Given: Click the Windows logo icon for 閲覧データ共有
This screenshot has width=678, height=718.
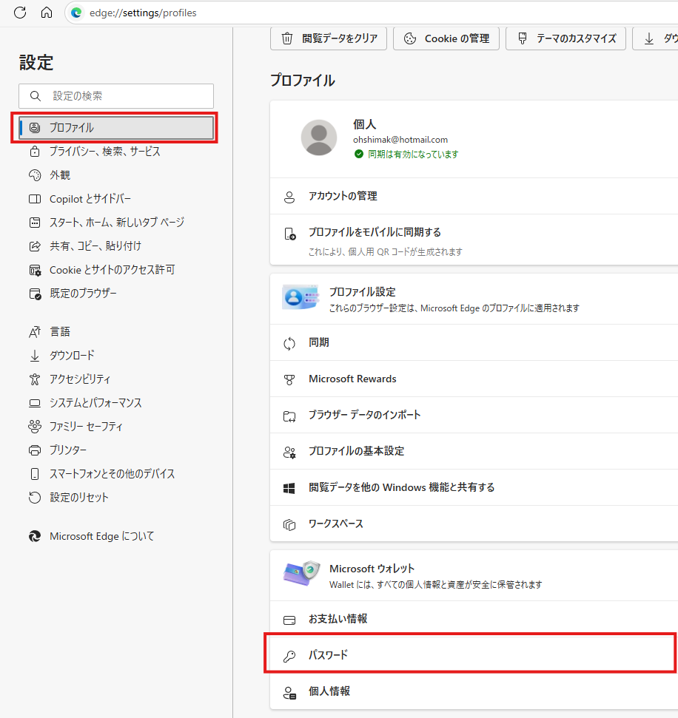Looking at the screenshot, I should click(289, 488).
